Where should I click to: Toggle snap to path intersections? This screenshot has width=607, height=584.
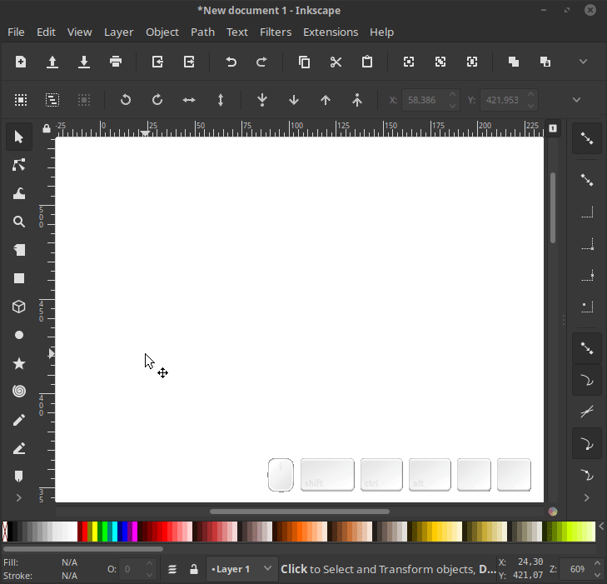point(587,412)
